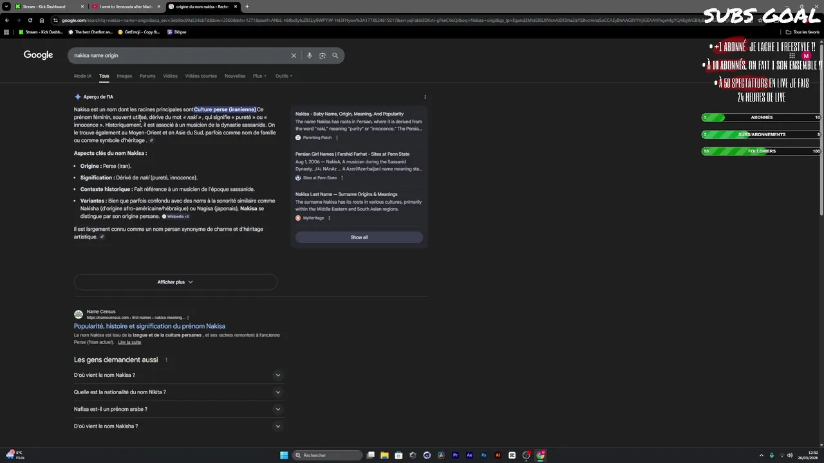Open Chrome apps grid in bookmarks bar
The image size is (824, 463).
click(6, 32)
